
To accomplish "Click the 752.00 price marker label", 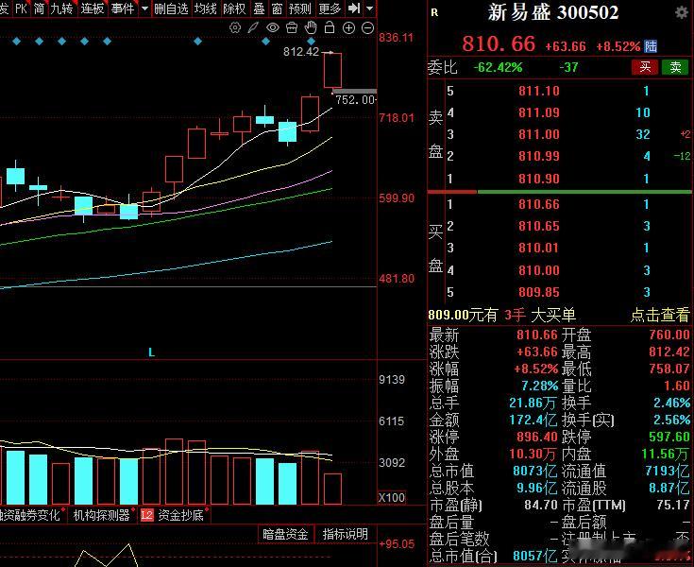I will (x=355, y=99).
